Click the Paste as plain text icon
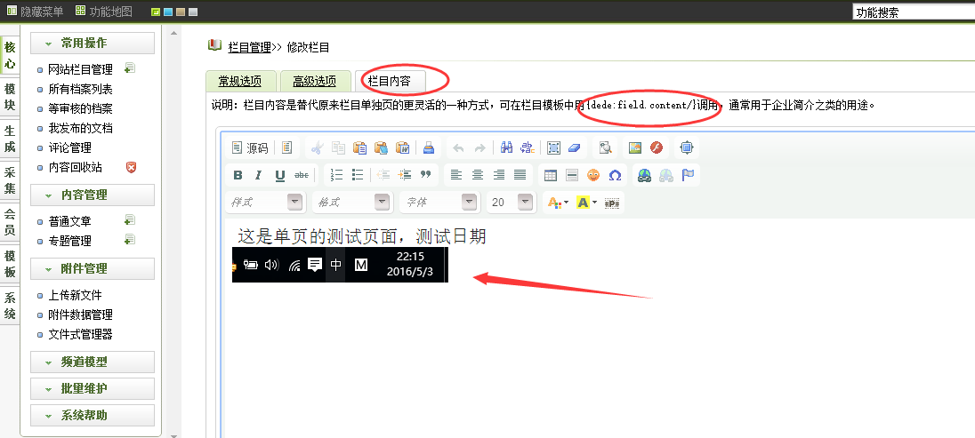Image resolution: width=975 pixels, height=438 pixels. [381, 147]
